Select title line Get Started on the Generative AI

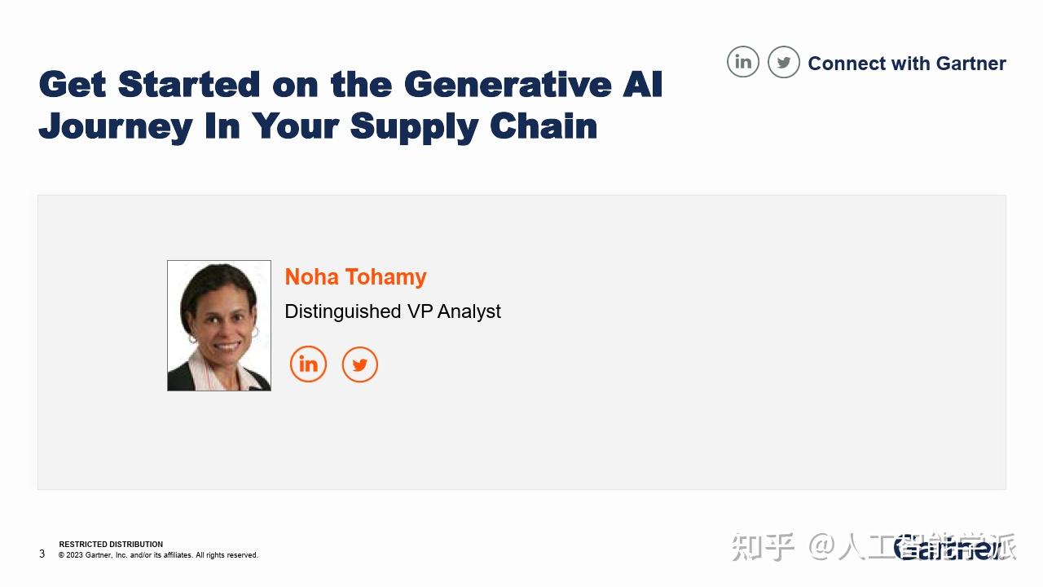pyautogui.click(x=350, y=84)
